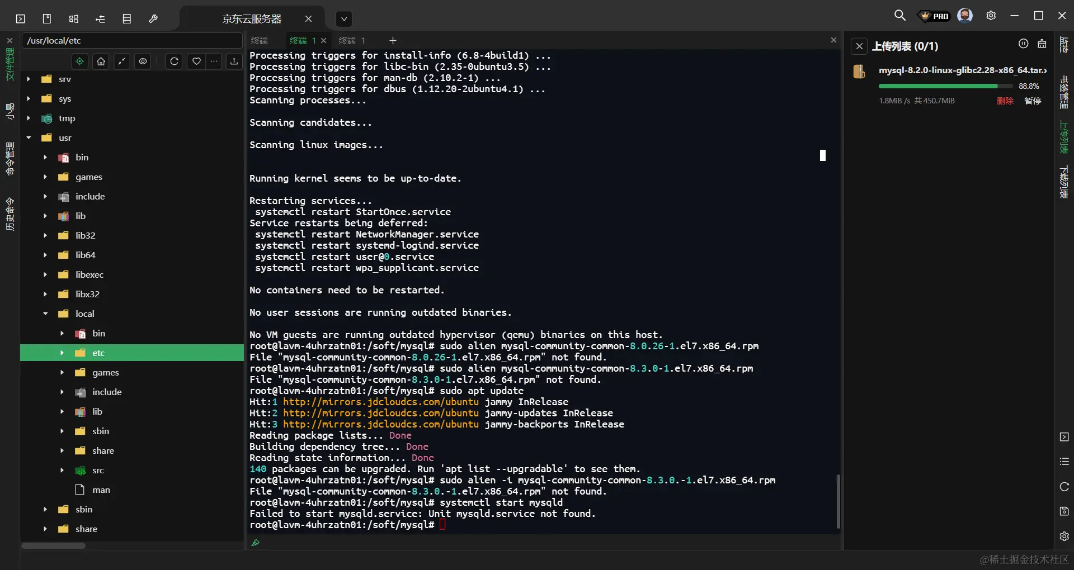Expand the srv folder
Viewport: 1074px width, 570px height.
29,79
